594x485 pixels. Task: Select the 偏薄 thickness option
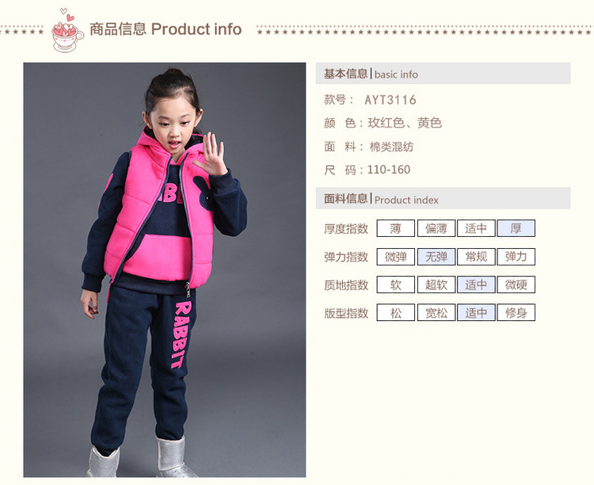[436, 228]
